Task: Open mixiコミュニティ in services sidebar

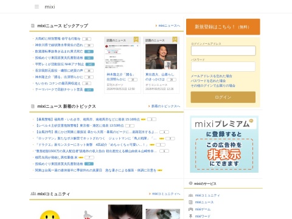Action: click(x=207, y=195)
